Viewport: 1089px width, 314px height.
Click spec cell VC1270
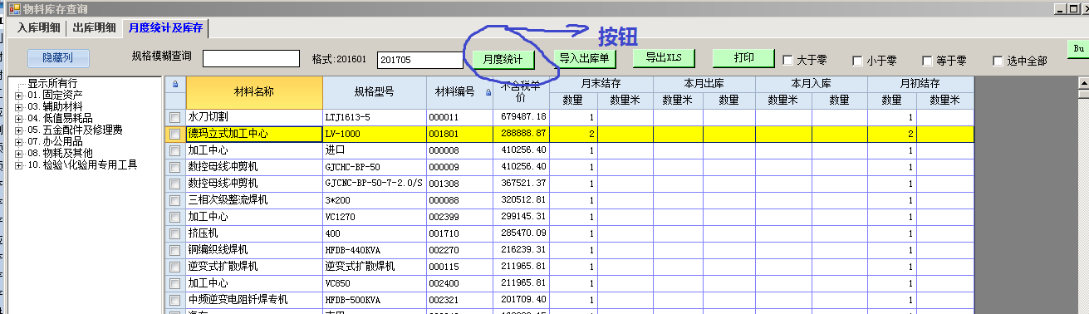coord(374,217)
